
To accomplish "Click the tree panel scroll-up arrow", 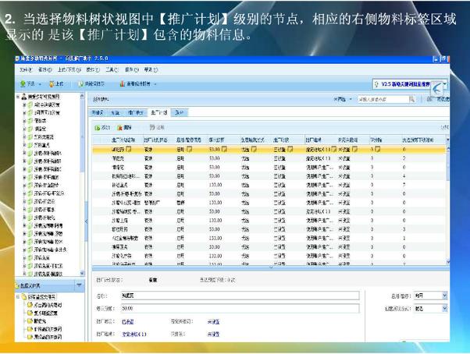I will 82,96.
